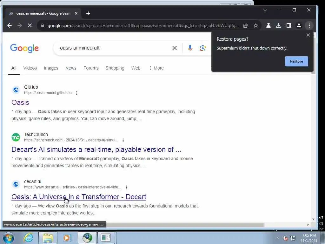This screenshot has width=325, height=244.
Task: Open the last taskbar window-preview button
Action: pos(106,238)
